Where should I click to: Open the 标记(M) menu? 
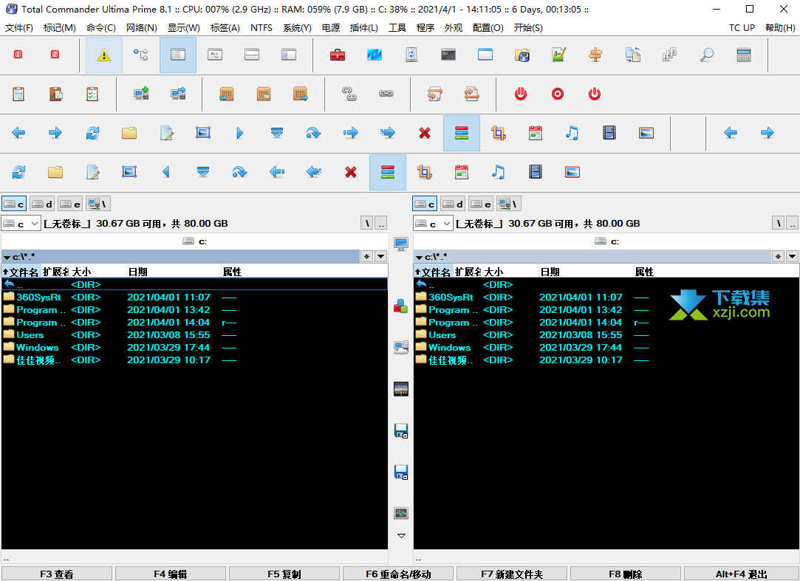coord(60,27)
